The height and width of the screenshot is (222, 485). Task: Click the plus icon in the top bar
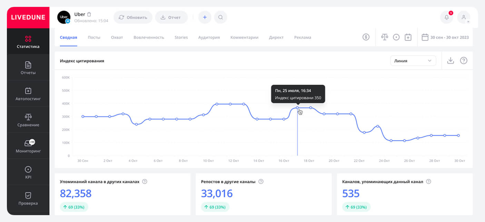coord(205,17)
